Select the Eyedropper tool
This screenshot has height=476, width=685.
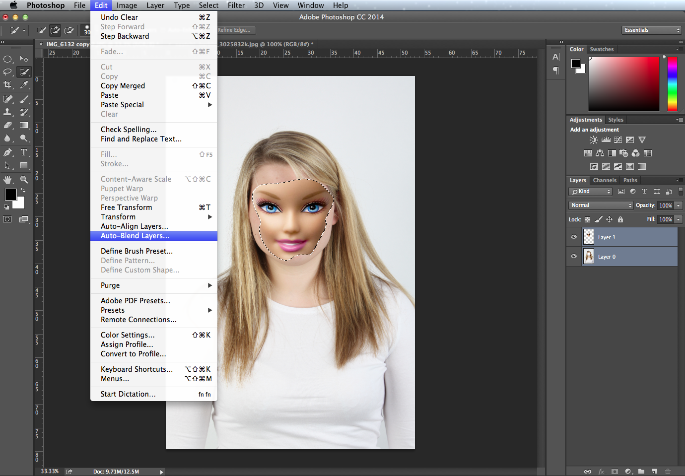tap(24, 85)
